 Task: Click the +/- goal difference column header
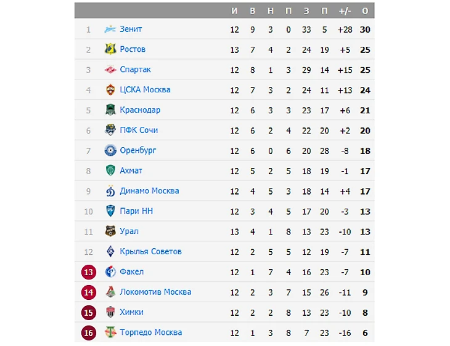[x=345, y=11]
